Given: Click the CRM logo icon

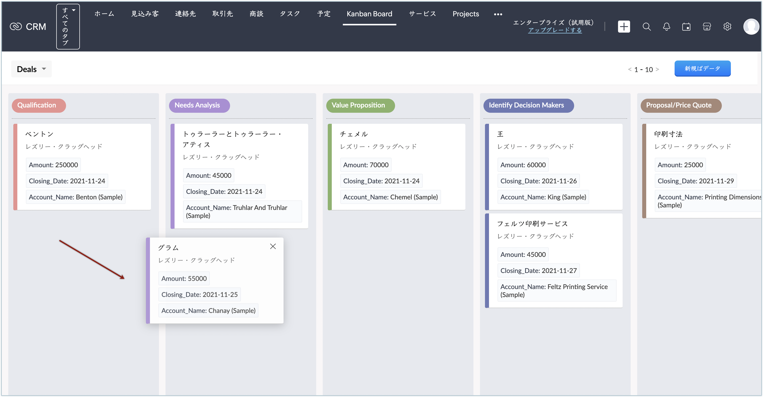Looking at the screenshot, I should (x=16, y=27).
